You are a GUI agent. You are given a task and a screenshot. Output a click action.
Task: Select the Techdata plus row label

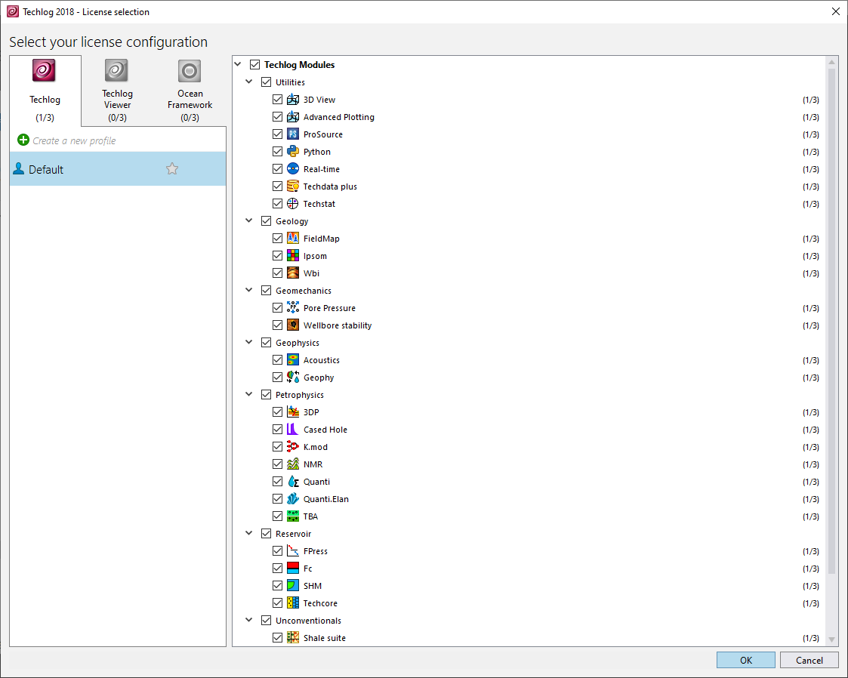pos(330,186)
